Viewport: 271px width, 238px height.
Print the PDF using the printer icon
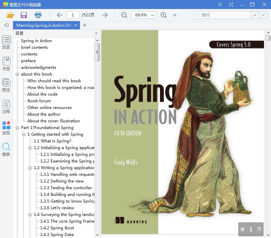click(38, 15)
